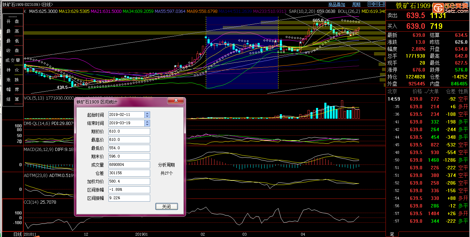Click the 成交量 field showing 6890804
This screenshot has height=237, width=470.
pos(129,164)
